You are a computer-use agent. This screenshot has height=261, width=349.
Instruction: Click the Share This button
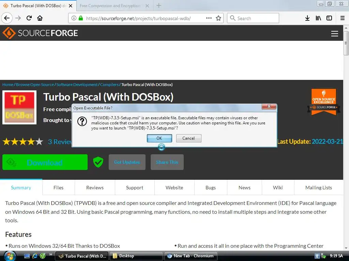[167, 162]
